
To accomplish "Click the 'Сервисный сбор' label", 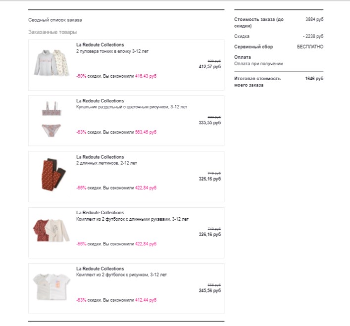I will (253, 47).
